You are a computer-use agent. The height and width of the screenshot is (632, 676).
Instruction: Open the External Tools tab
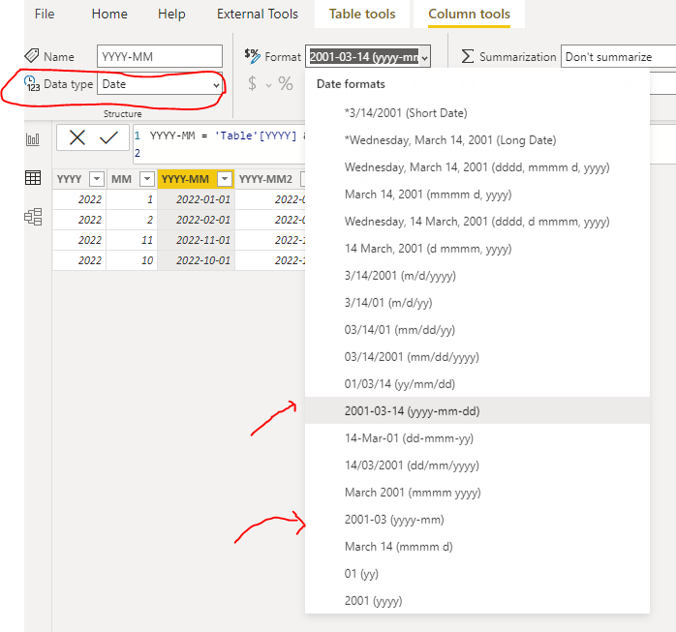click(x=258, y=14)
